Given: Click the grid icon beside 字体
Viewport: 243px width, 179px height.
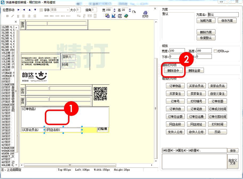Looking at the screenshot, I should click(41, 10).
